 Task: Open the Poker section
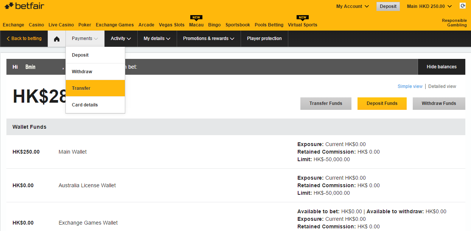click(85, 25)
